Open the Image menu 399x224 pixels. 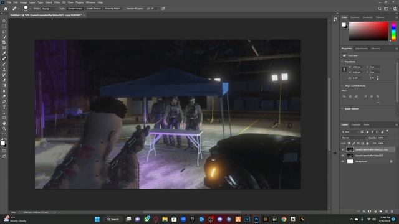click(x=24, y=2)
